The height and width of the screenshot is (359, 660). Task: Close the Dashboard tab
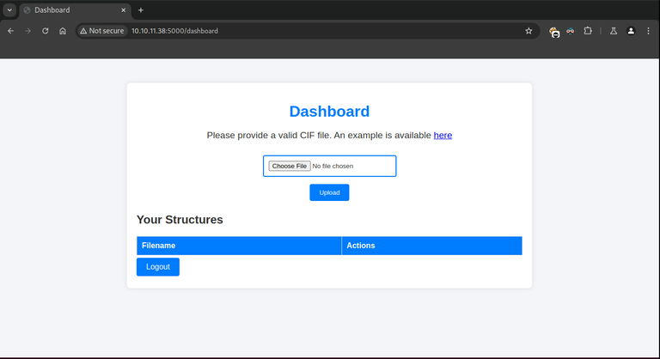pyautogui.click(x=124, y=10)
